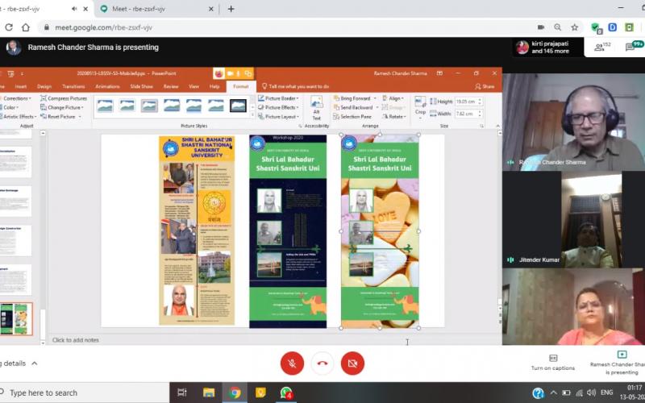645x403 pixels.
Task: Reload the page in Chrome
Action: click(x=9, y=27)
